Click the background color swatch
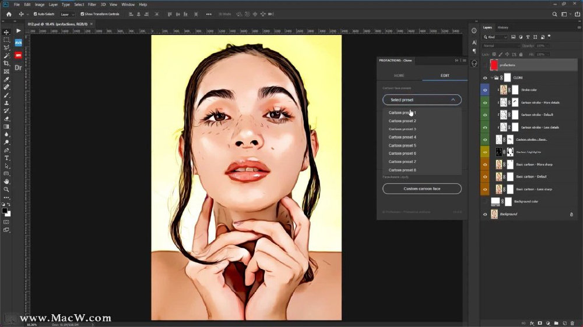The image size is (583, 327). click(8, 214)
